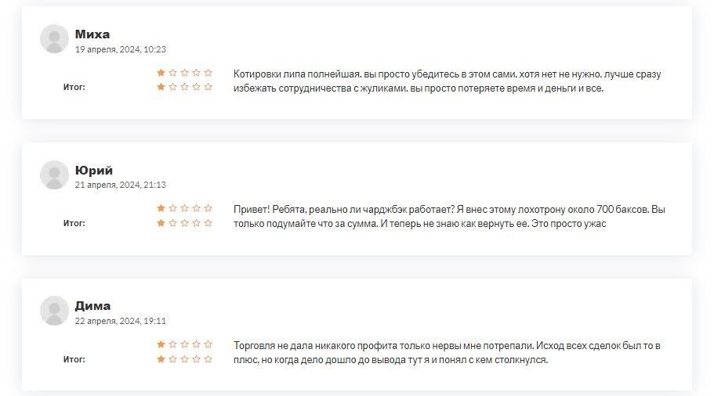Click filled star in Юрий's Итог row
Viewport: 714px width, 396px height.
[161, 222]
